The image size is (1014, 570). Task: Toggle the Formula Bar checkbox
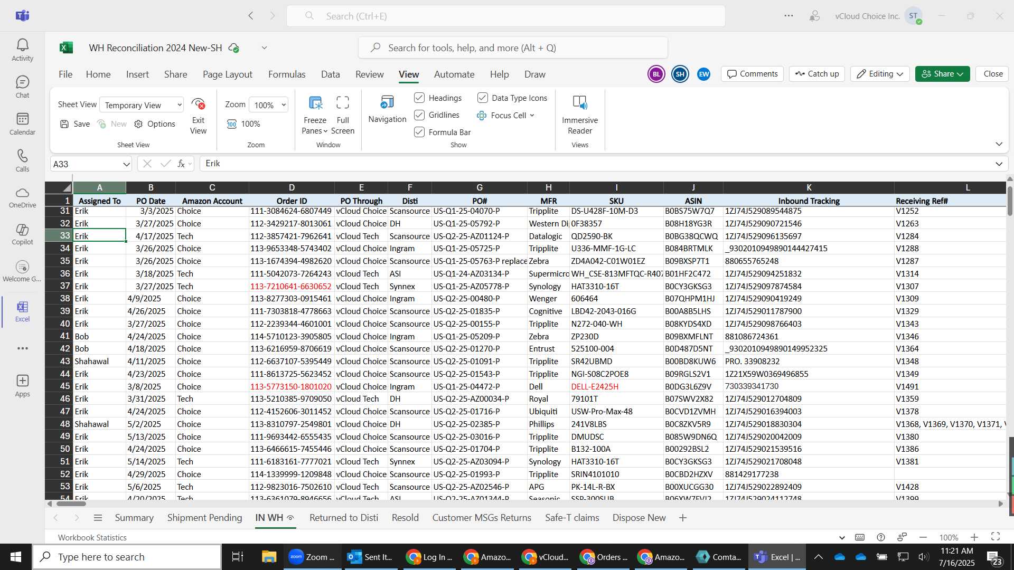[419, 132]
